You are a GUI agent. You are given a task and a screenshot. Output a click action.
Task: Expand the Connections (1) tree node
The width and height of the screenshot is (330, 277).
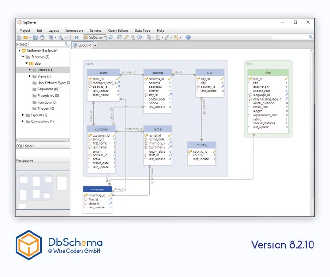tap(23, 121)
